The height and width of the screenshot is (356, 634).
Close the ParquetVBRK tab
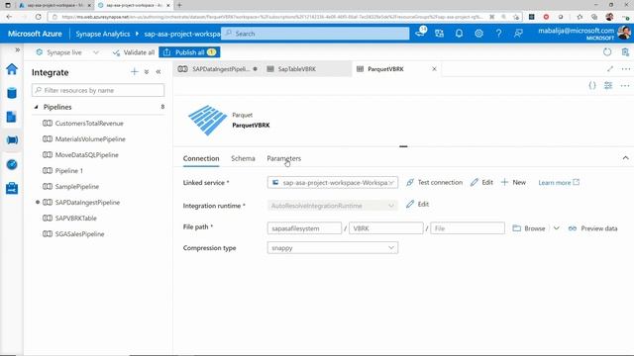pos(434,69)
